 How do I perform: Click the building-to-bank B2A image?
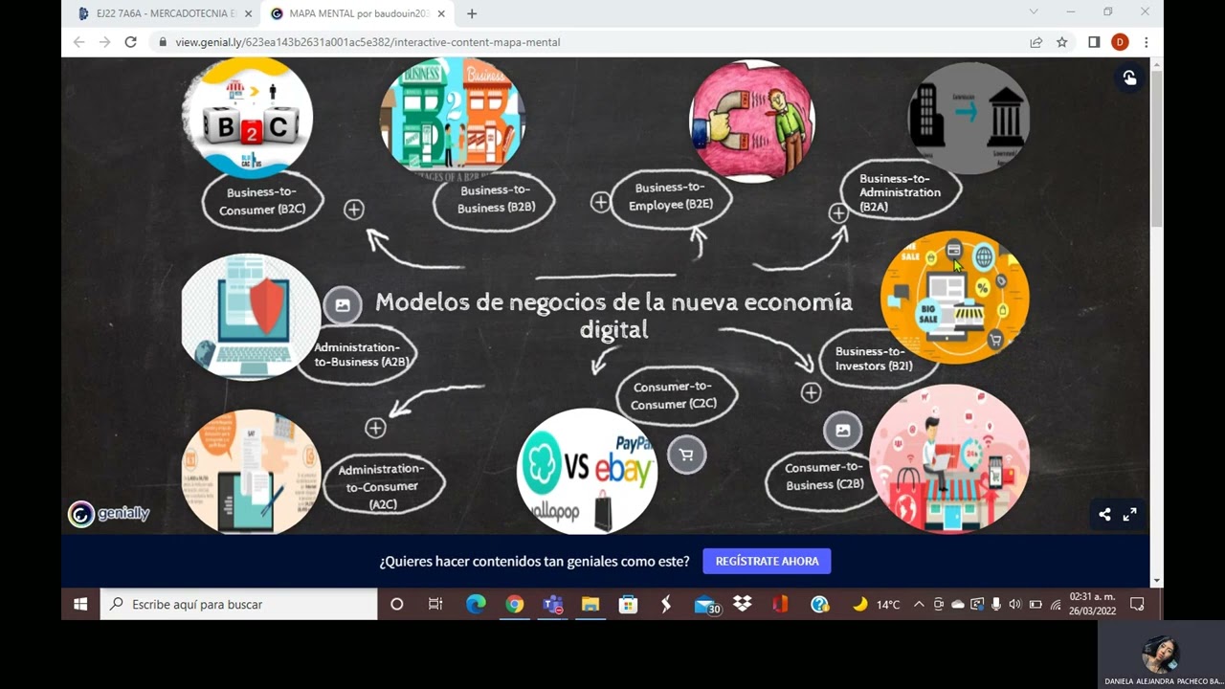[x=969, y=119]
